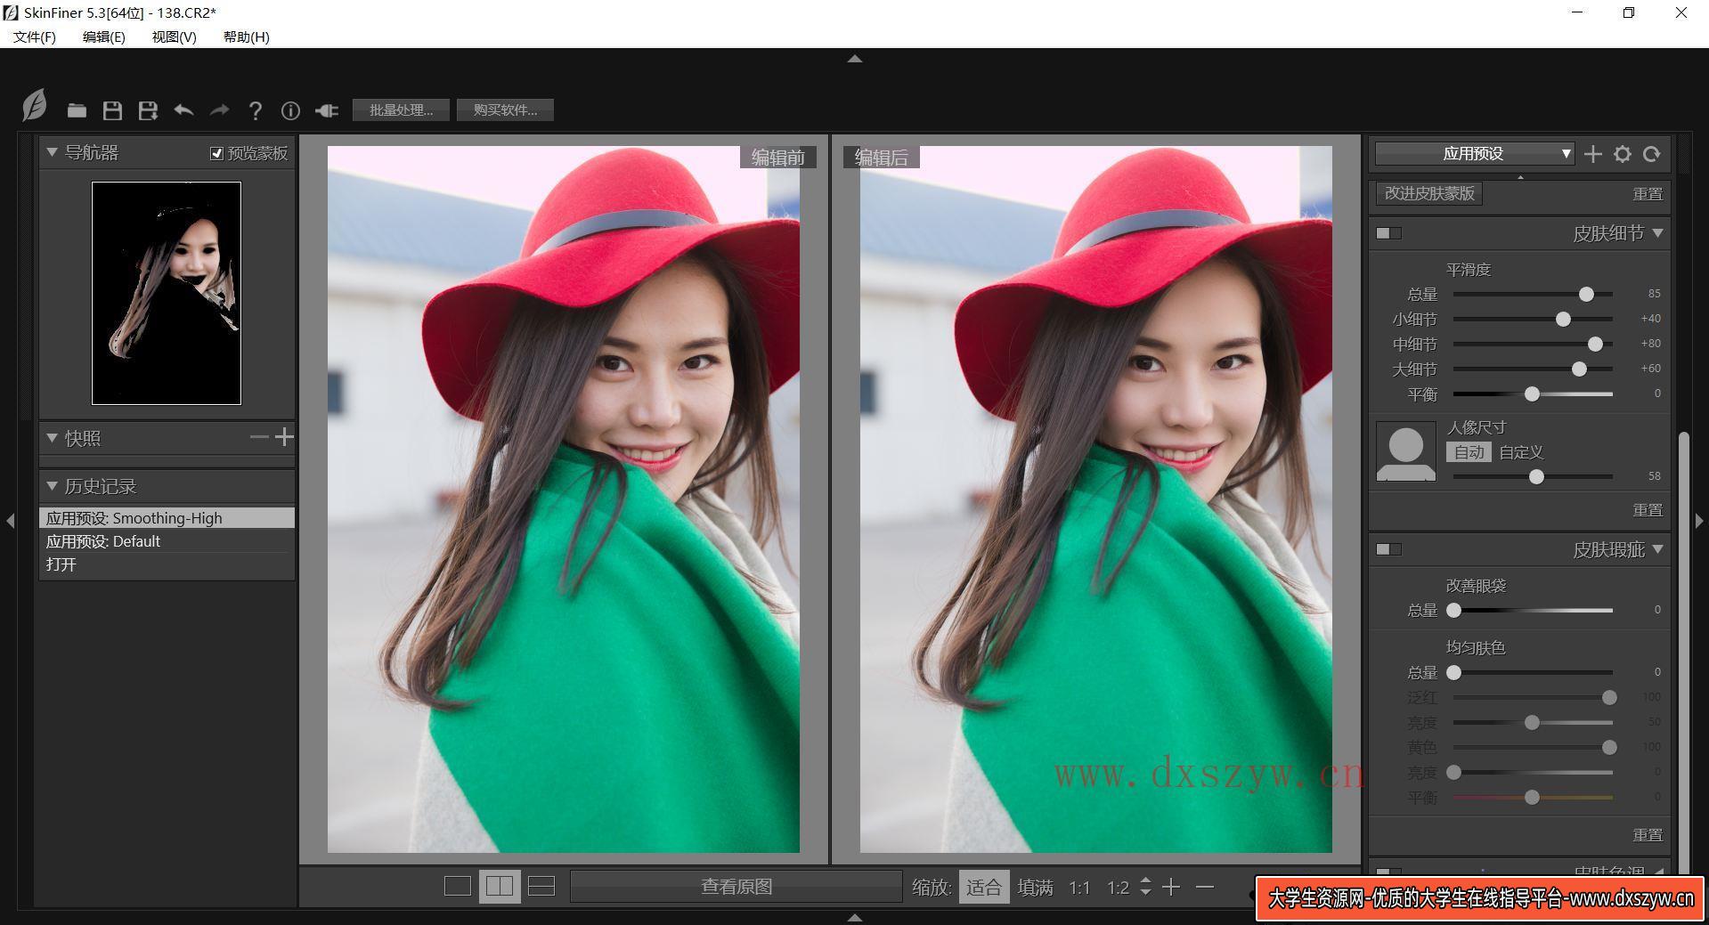Click the 查看原图 button

click(x=736, y=887)
